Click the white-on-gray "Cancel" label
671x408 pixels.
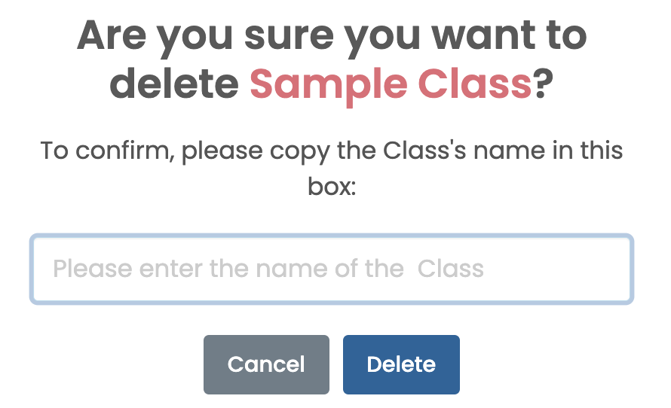(266, 364)
